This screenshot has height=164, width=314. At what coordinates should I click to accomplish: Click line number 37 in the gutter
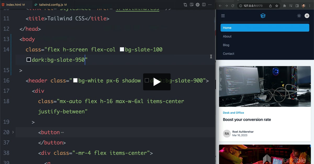coord(6,143)
